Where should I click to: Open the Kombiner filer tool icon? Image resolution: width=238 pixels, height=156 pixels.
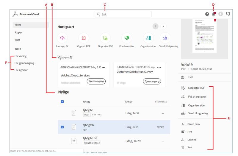[x=127, y=38]
